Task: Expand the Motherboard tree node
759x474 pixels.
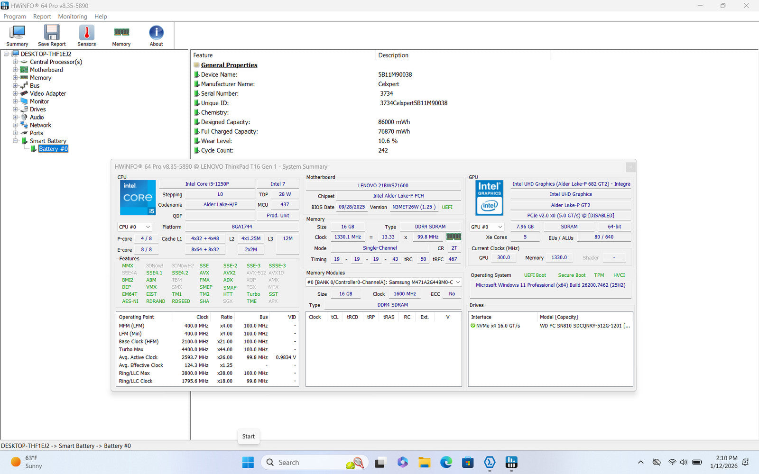Action: [15, 70]
